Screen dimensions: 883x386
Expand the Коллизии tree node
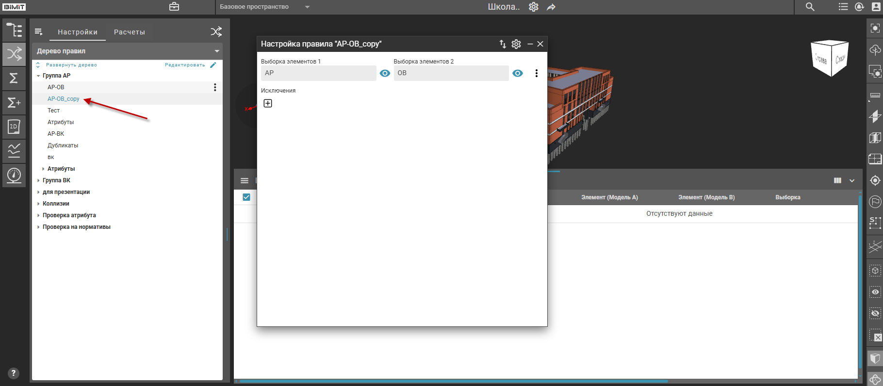click(38, 204)
